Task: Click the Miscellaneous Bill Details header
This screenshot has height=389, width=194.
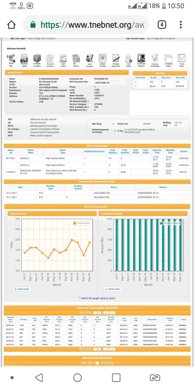Action: (97, 358)
